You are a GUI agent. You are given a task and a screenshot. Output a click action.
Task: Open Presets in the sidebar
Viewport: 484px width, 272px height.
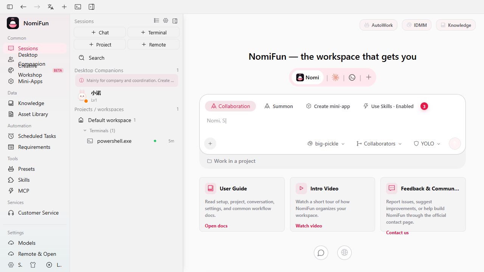tap(35, 169)
